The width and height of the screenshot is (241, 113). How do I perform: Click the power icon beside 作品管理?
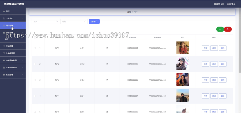tap(4, 46)
